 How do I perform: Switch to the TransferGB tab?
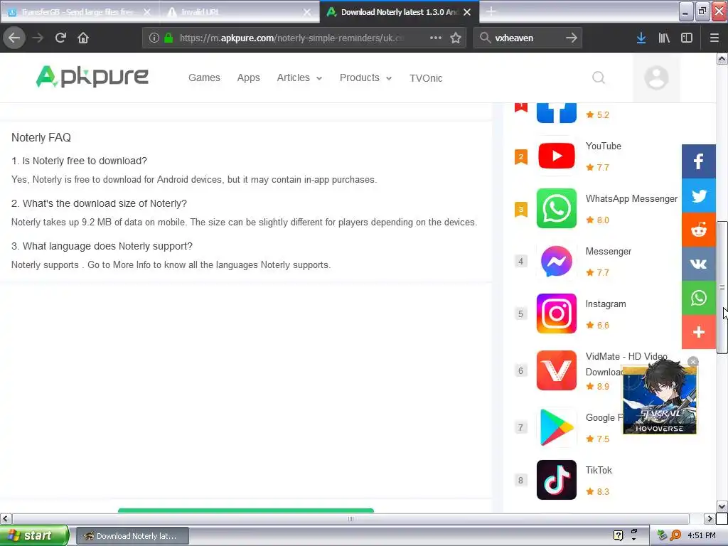pos(79,12)
